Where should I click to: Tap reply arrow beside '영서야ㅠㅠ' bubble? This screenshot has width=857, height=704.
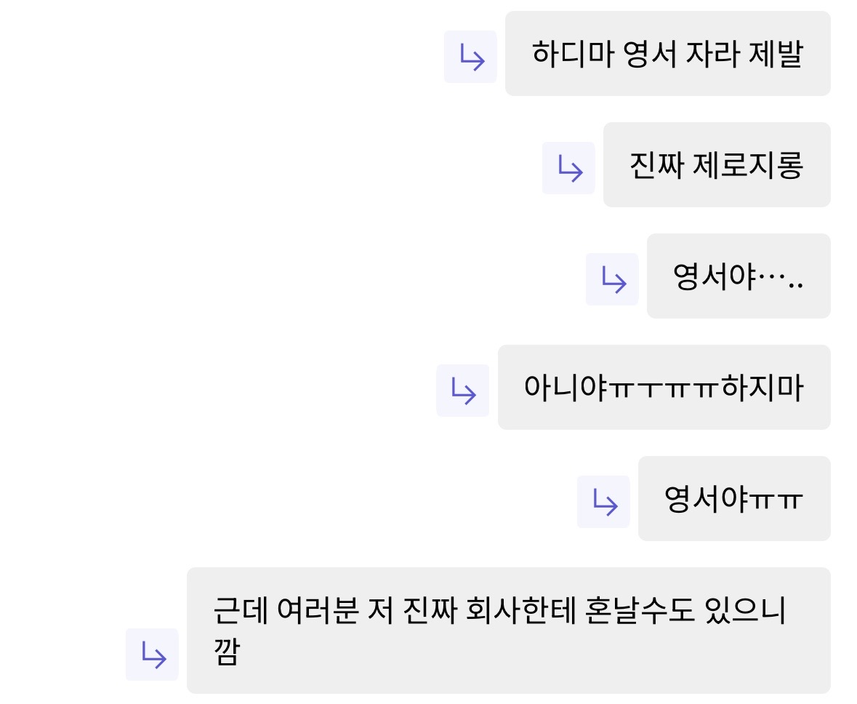click(x=603, y=502)
